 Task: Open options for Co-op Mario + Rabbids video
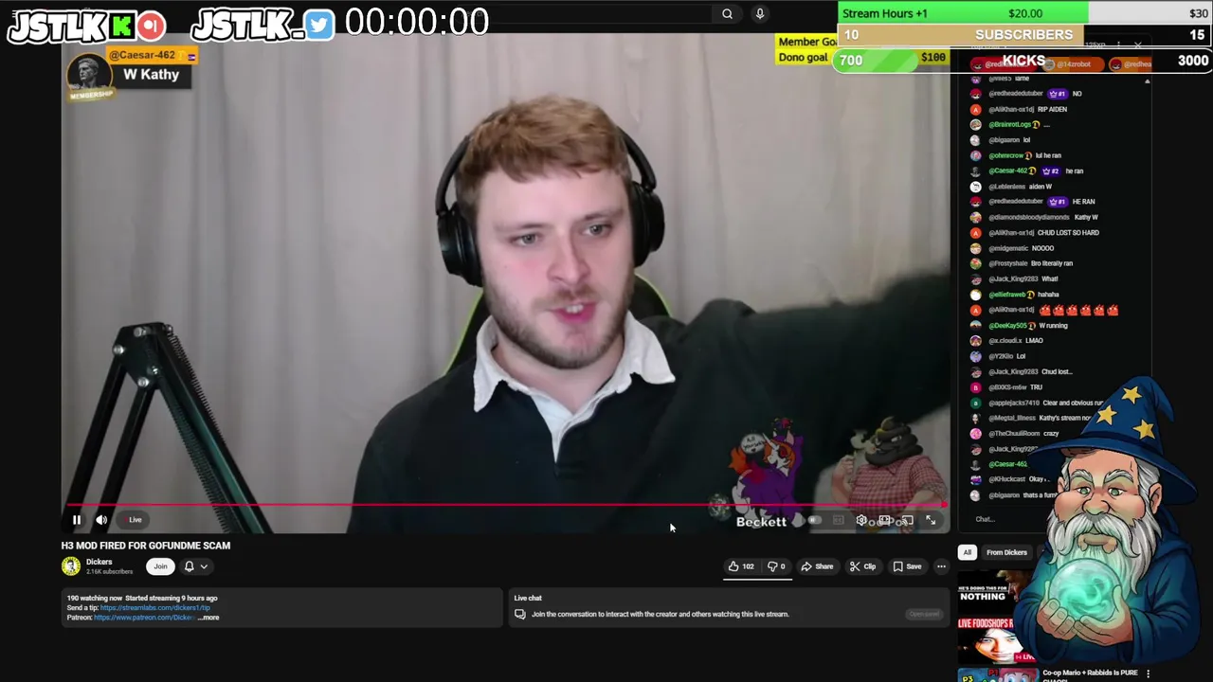(1148, 673)
